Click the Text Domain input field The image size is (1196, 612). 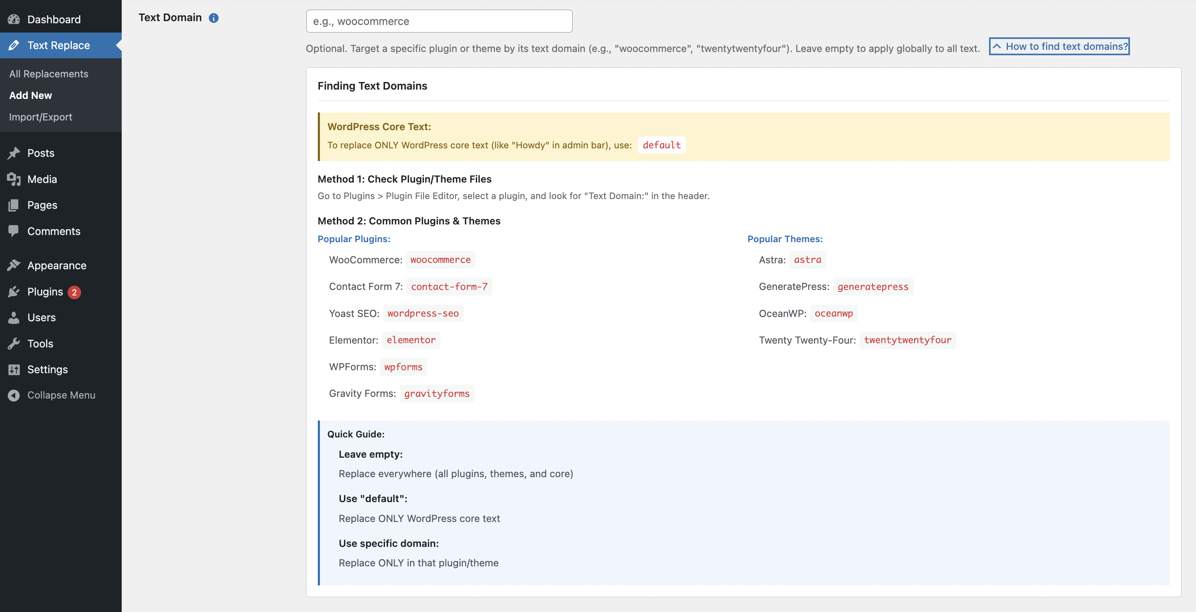pos(438,21)
